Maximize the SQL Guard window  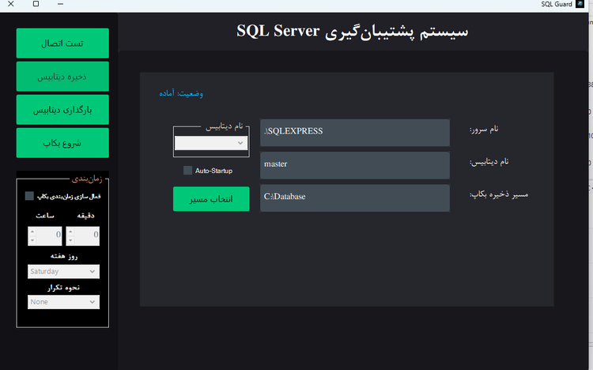[36, 4]
